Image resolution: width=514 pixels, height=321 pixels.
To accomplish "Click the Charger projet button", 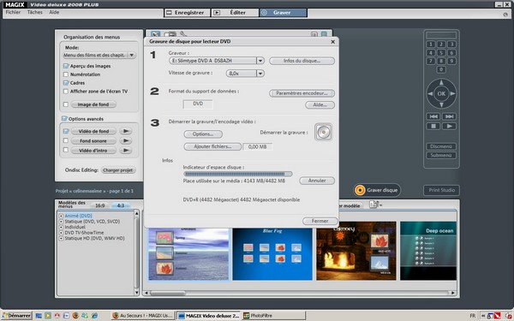I will point(118,170).
